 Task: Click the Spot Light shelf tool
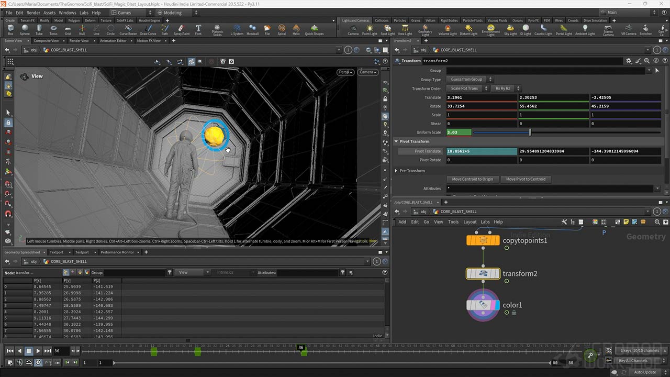tap(387, 29)
